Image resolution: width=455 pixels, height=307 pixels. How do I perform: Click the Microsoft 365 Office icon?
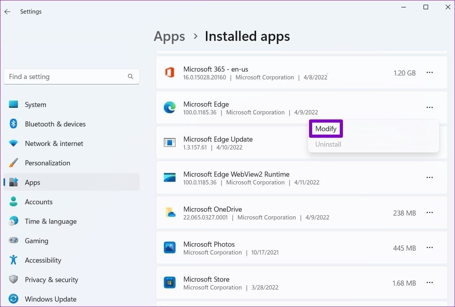tap(169, 73)
